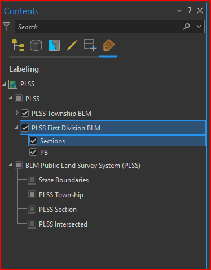Image resolution: width=211 pixels, height=270 pixels.
Task: Select BLM Public Land Survey System (PLSS) name
Action: 83,166
